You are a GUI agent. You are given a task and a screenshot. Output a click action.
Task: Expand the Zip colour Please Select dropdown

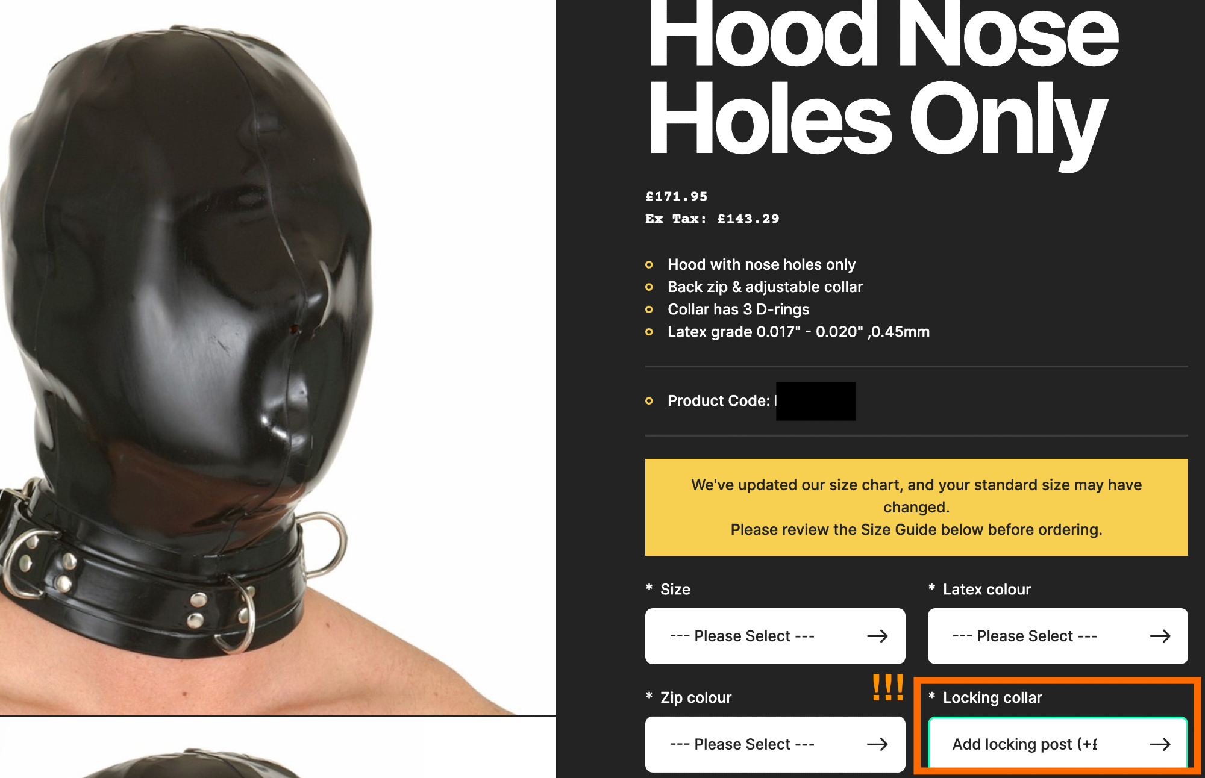(x=775, y=744)
